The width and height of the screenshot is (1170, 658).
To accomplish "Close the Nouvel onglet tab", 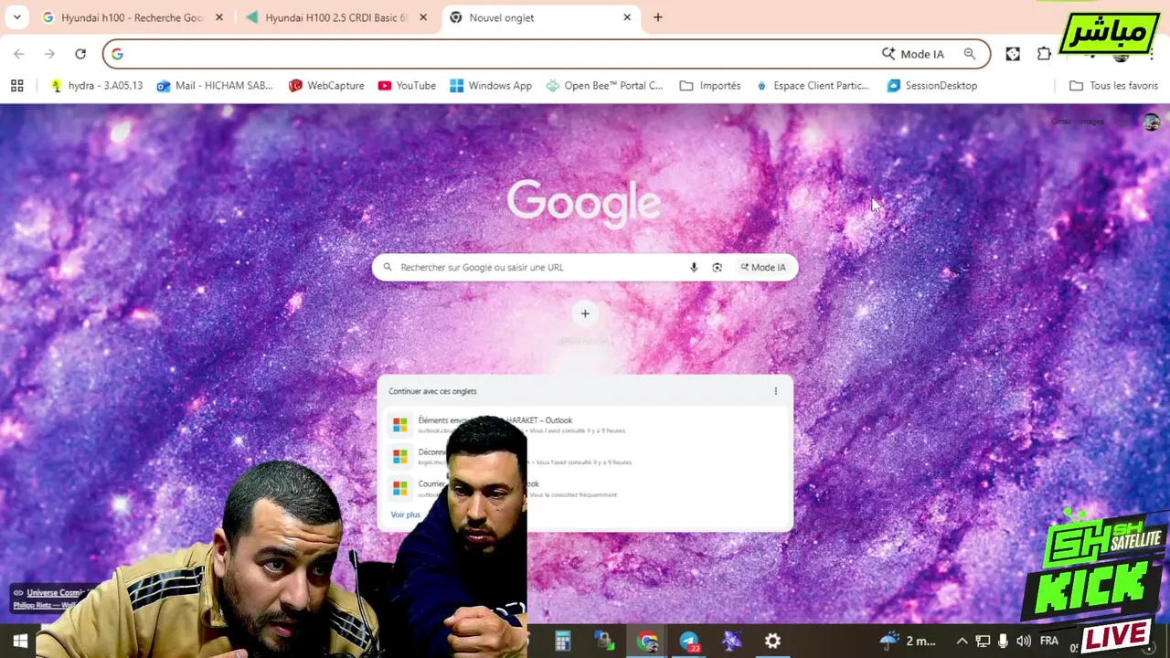I will pyautogui.click(x=627, y=17).
